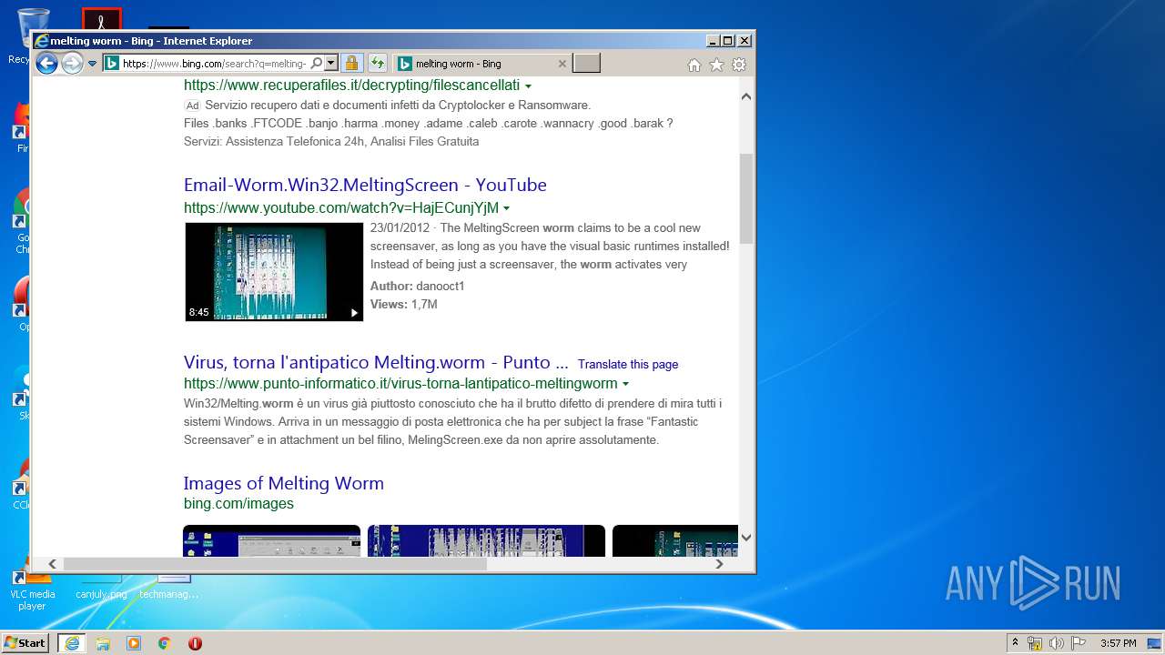Click the IE Forward arrow button
1165x655 pixels.
click(x=72, y=63)
